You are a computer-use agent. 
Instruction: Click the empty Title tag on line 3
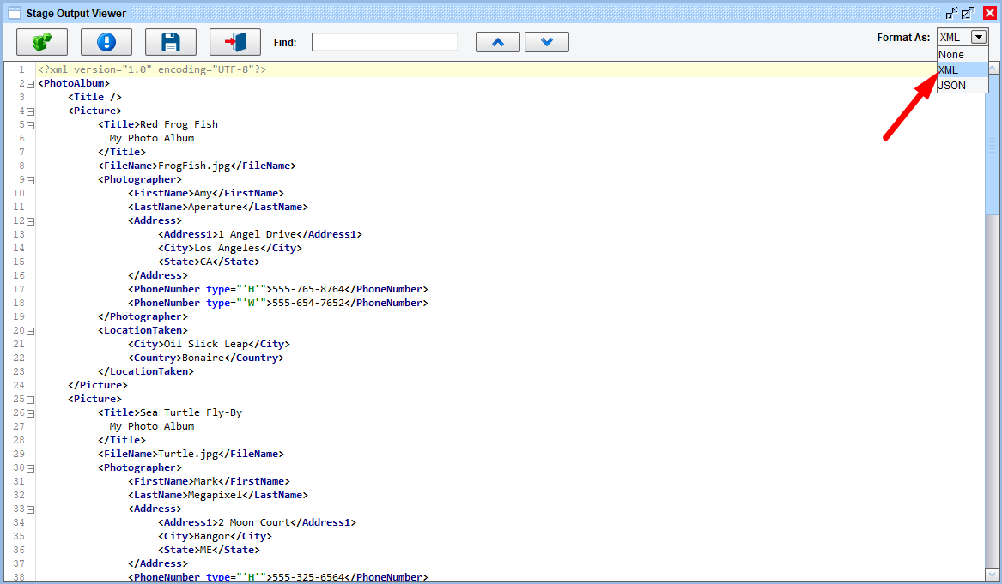[94, 97]
